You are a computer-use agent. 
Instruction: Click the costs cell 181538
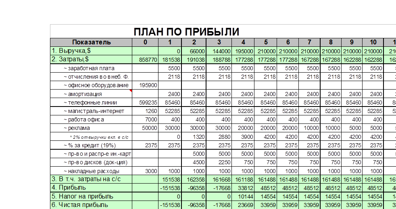coord(170,60)
